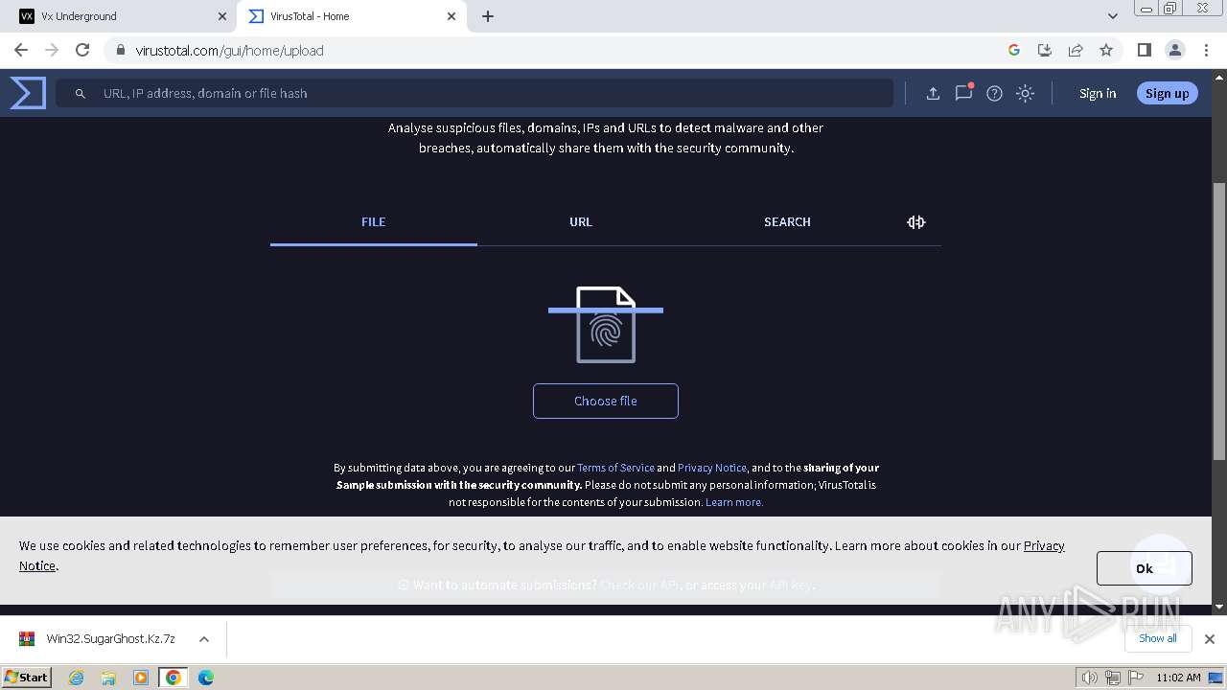The height and width of the screenshot is (690, 1227).
Task: Select the FILE tab
Action: 374,221
